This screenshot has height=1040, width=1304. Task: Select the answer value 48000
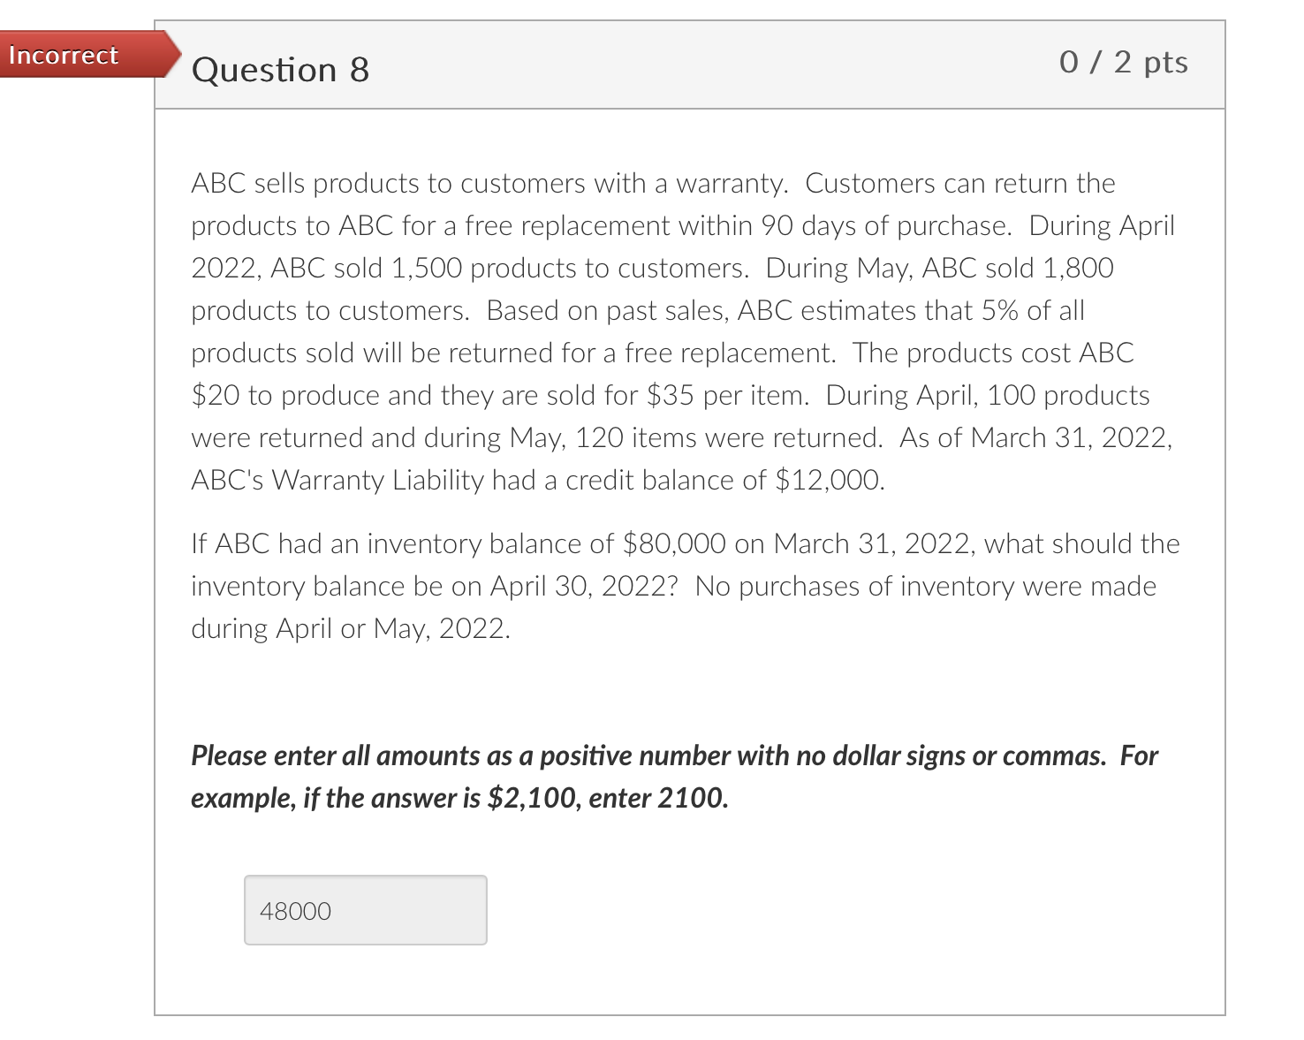pyautogui.click(x=295, y=909)
